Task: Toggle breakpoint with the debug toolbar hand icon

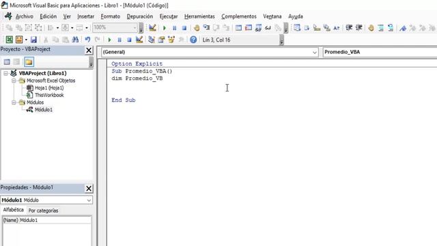Action: tap(197, 27)
